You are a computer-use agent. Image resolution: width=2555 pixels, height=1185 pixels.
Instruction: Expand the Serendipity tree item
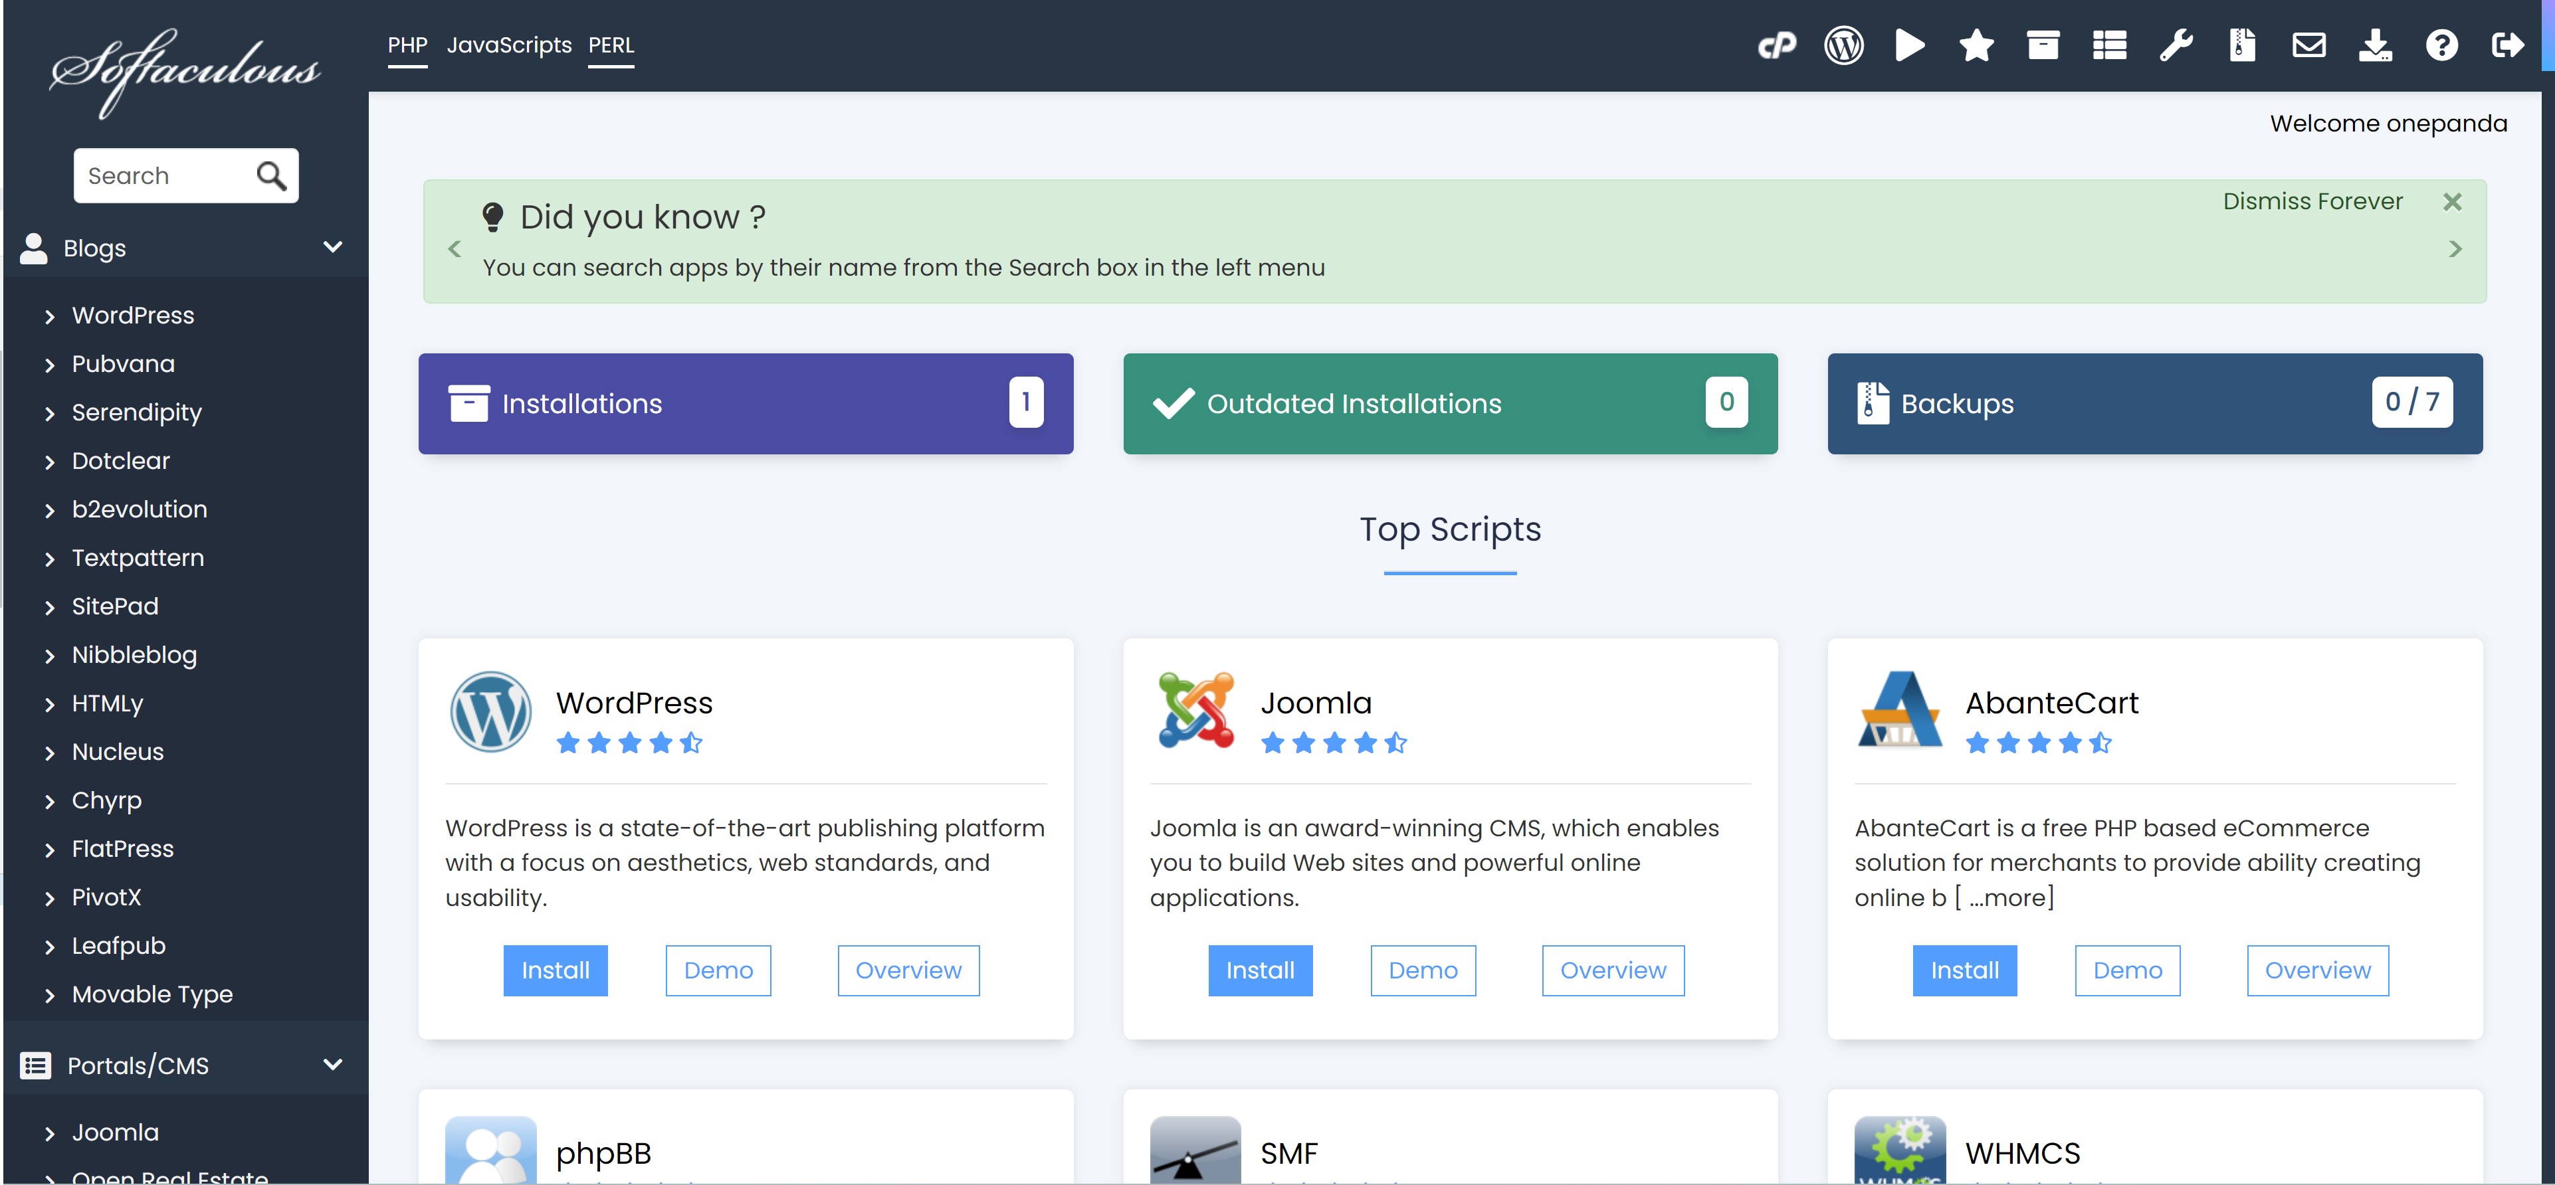(x=50, y=414)
